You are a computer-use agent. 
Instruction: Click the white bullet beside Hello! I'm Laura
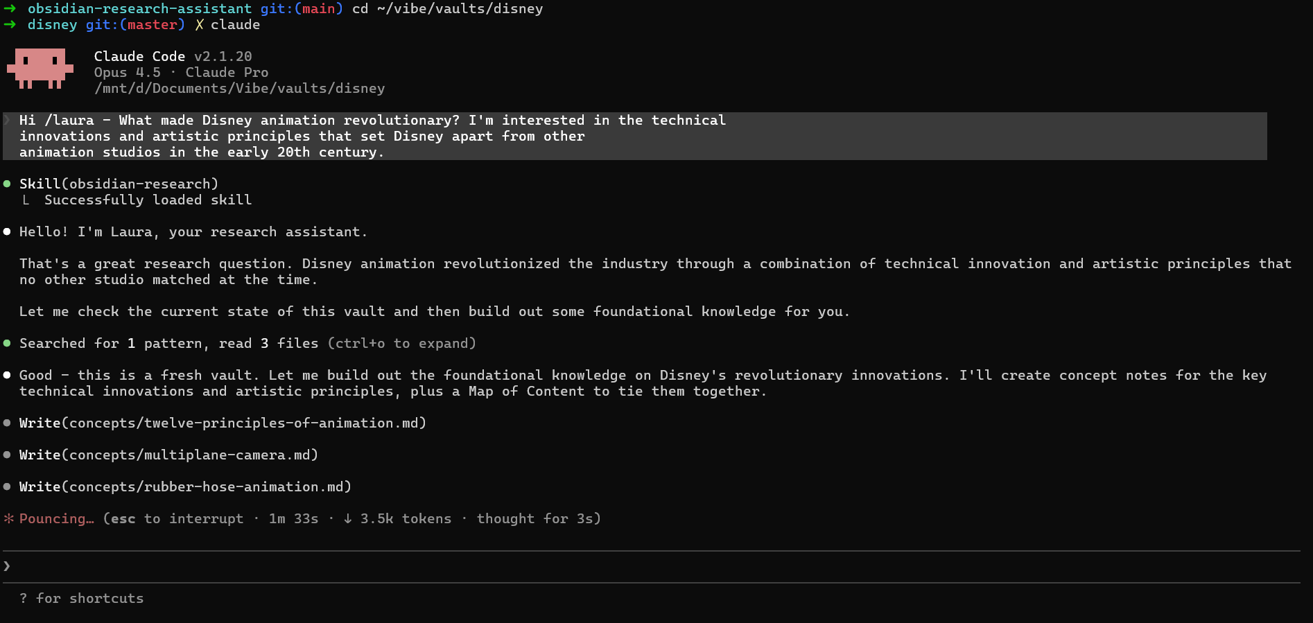pos(7,231)
